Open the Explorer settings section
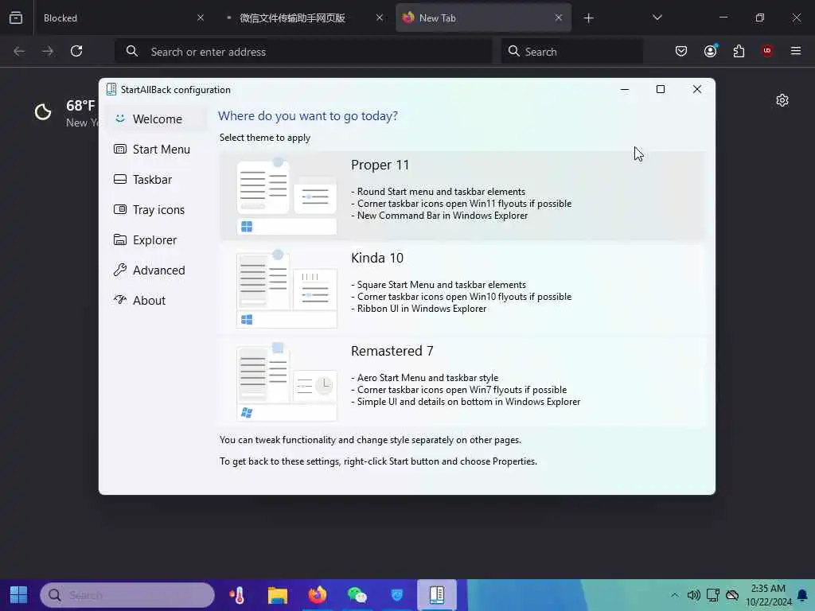 point(156,239)
